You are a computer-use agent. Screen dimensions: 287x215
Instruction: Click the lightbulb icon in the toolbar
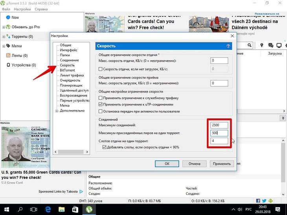coord(262,45)
